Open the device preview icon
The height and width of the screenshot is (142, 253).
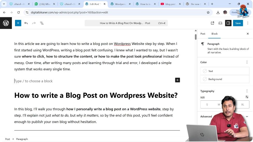coord(220,23)
